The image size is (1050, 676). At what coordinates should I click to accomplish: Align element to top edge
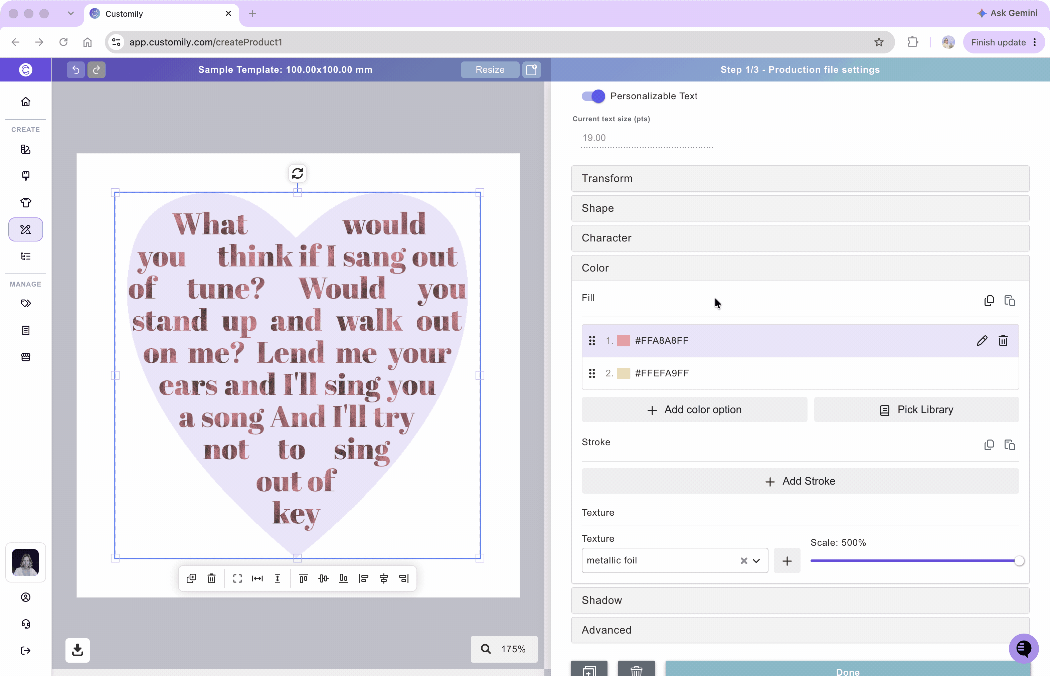tap(303, 578)
